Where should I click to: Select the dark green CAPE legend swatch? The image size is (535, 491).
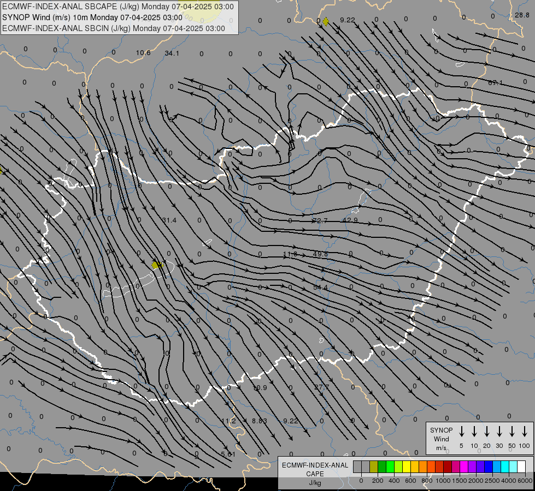point(382,466)
